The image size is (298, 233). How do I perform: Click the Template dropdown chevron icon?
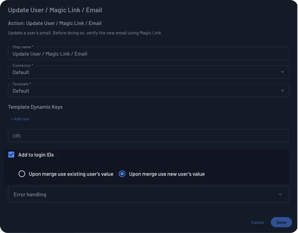click(x=282, y=90)
